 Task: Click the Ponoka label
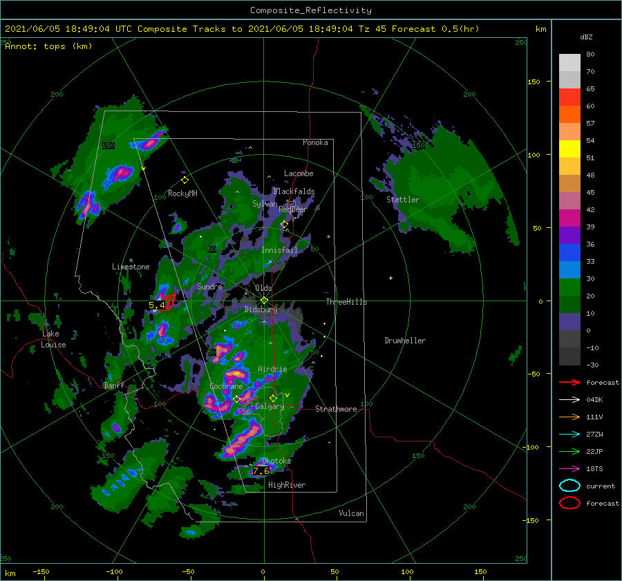pos(315,142)
